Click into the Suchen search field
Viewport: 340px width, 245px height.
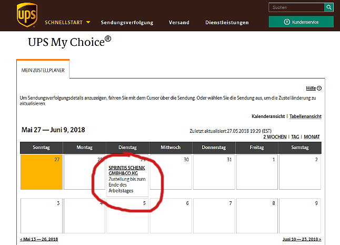[296, 7]
